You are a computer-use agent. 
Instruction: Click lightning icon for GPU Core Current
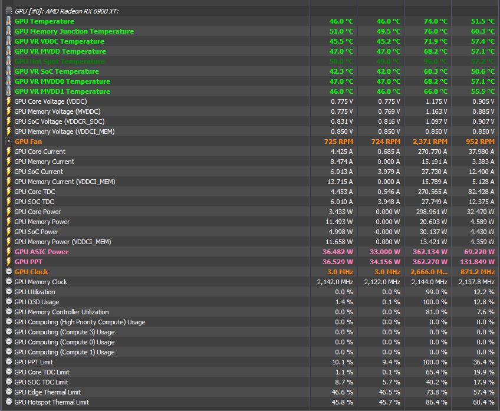tap(9, 152)
